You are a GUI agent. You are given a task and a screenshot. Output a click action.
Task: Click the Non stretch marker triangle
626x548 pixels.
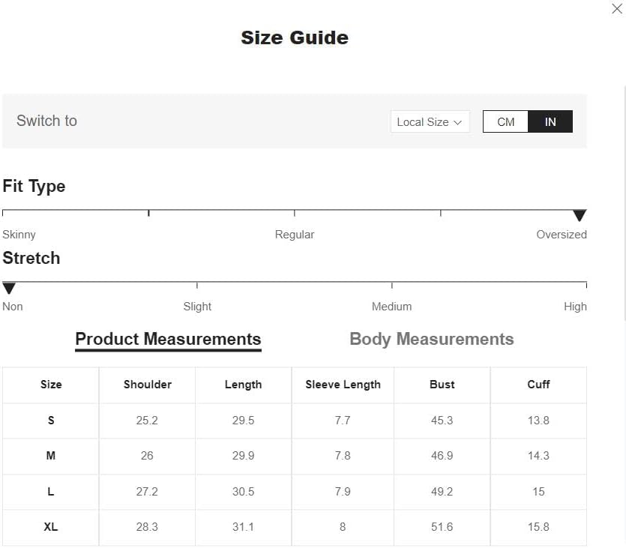9,287
